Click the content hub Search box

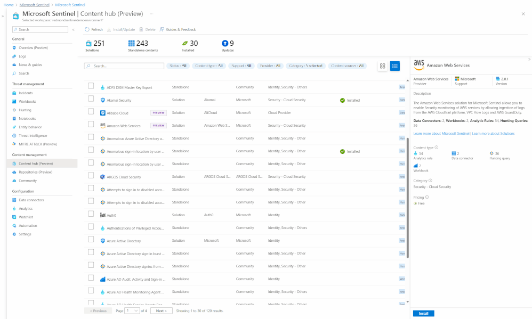coord(124,66)
